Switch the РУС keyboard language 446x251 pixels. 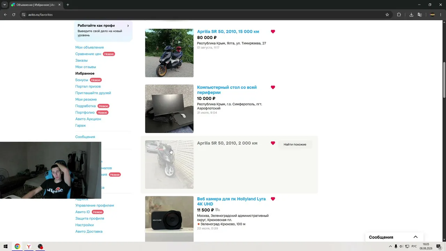point(414,246)
